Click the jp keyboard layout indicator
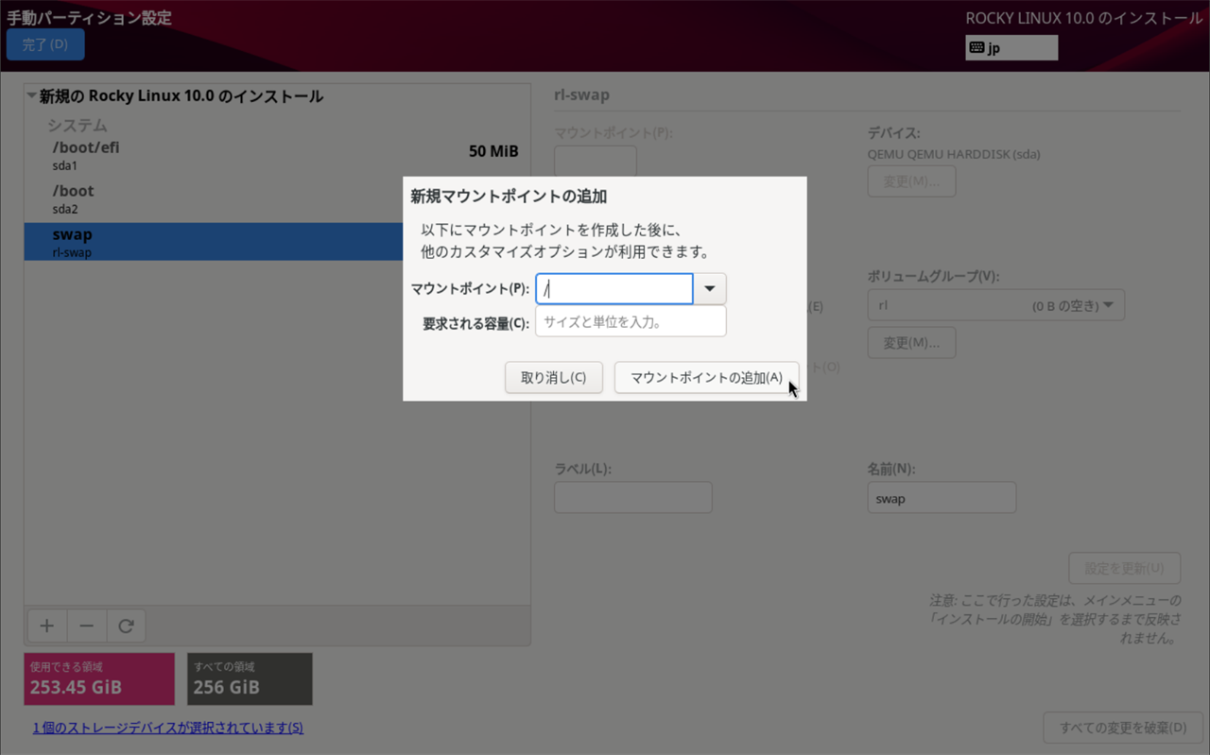1210x755 pixels. 1011,46
